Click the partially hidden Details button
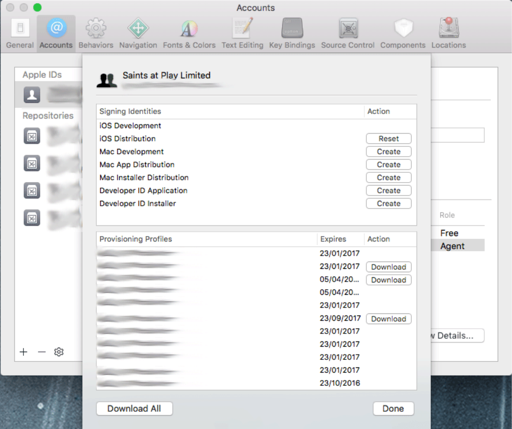512x429 pixels. (457, 335)
